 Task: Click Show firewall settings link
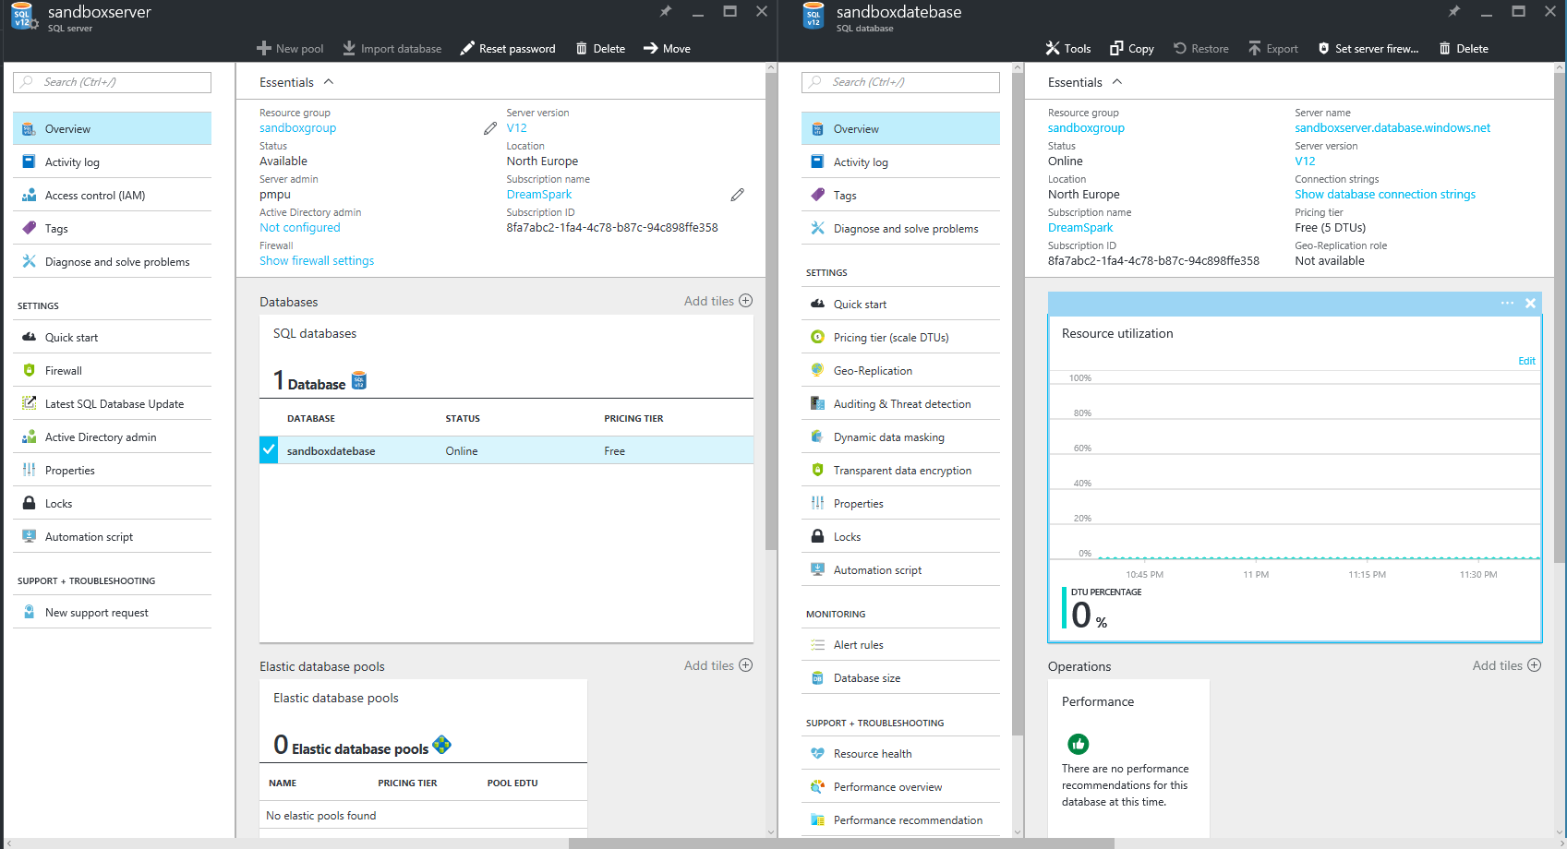[x=317, y=261]
